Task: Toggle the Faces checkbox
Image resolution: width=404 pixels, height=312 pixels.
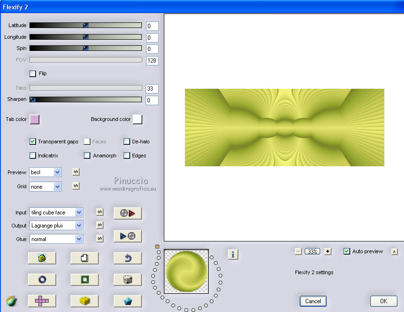Action: point(87,142)
